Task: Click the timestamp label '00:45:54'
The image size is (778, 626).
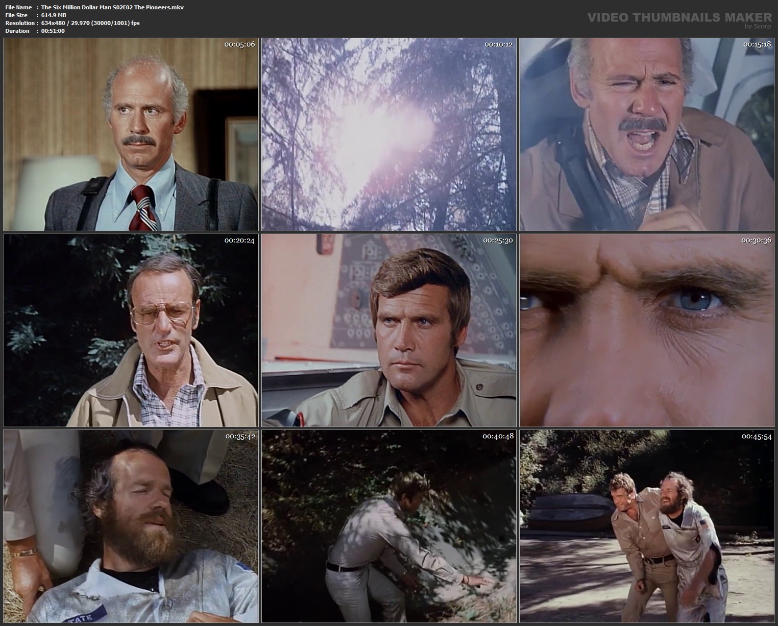Action: pyautogui.click(x=757, y=436)
